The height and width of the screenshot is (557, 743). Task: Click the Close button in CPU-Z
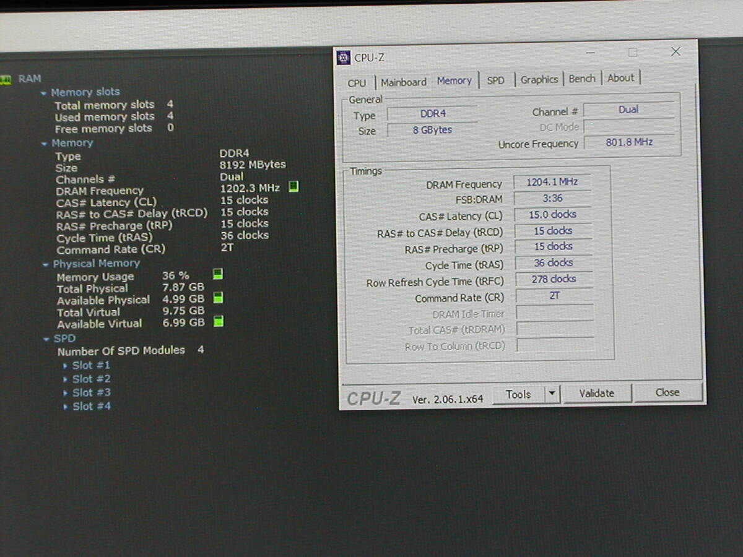(x=667, y=392)
